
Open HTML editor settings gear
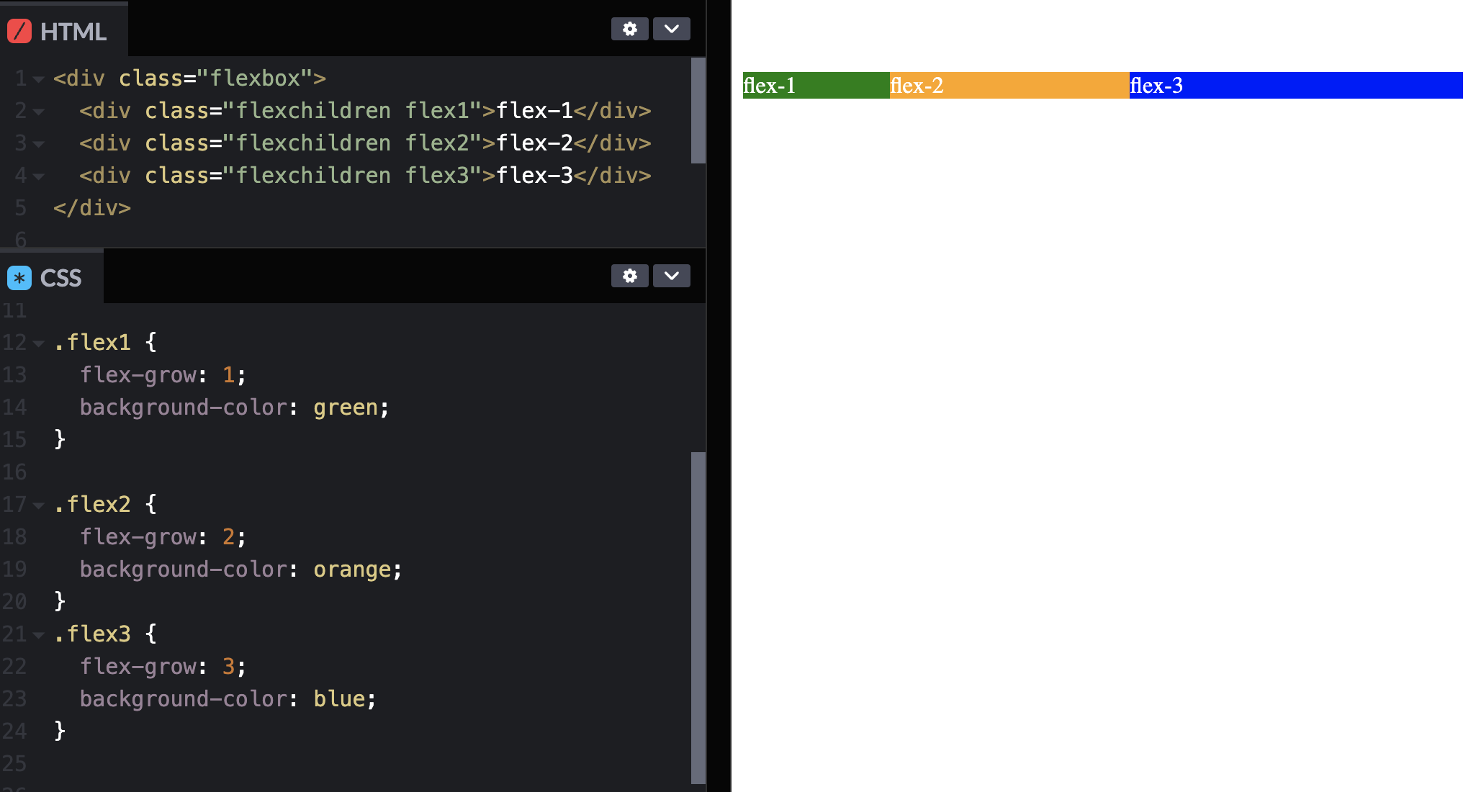(x=629, y=29)
